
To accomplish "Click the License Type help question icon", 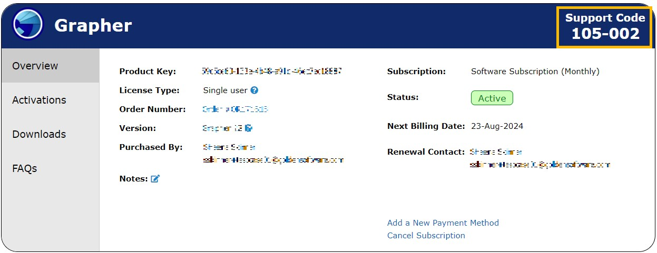I will pos(254,90).
